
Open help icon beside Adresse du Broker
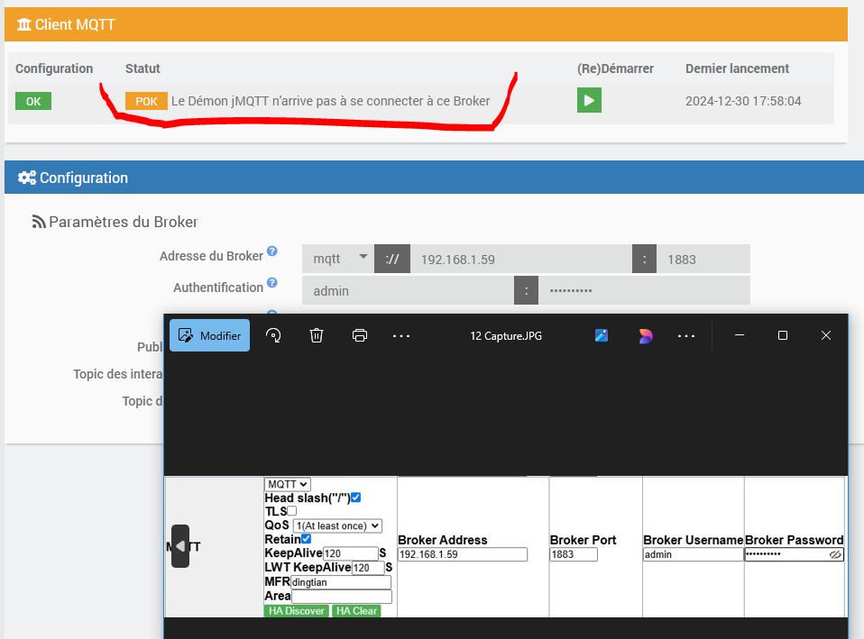(272, 251)
